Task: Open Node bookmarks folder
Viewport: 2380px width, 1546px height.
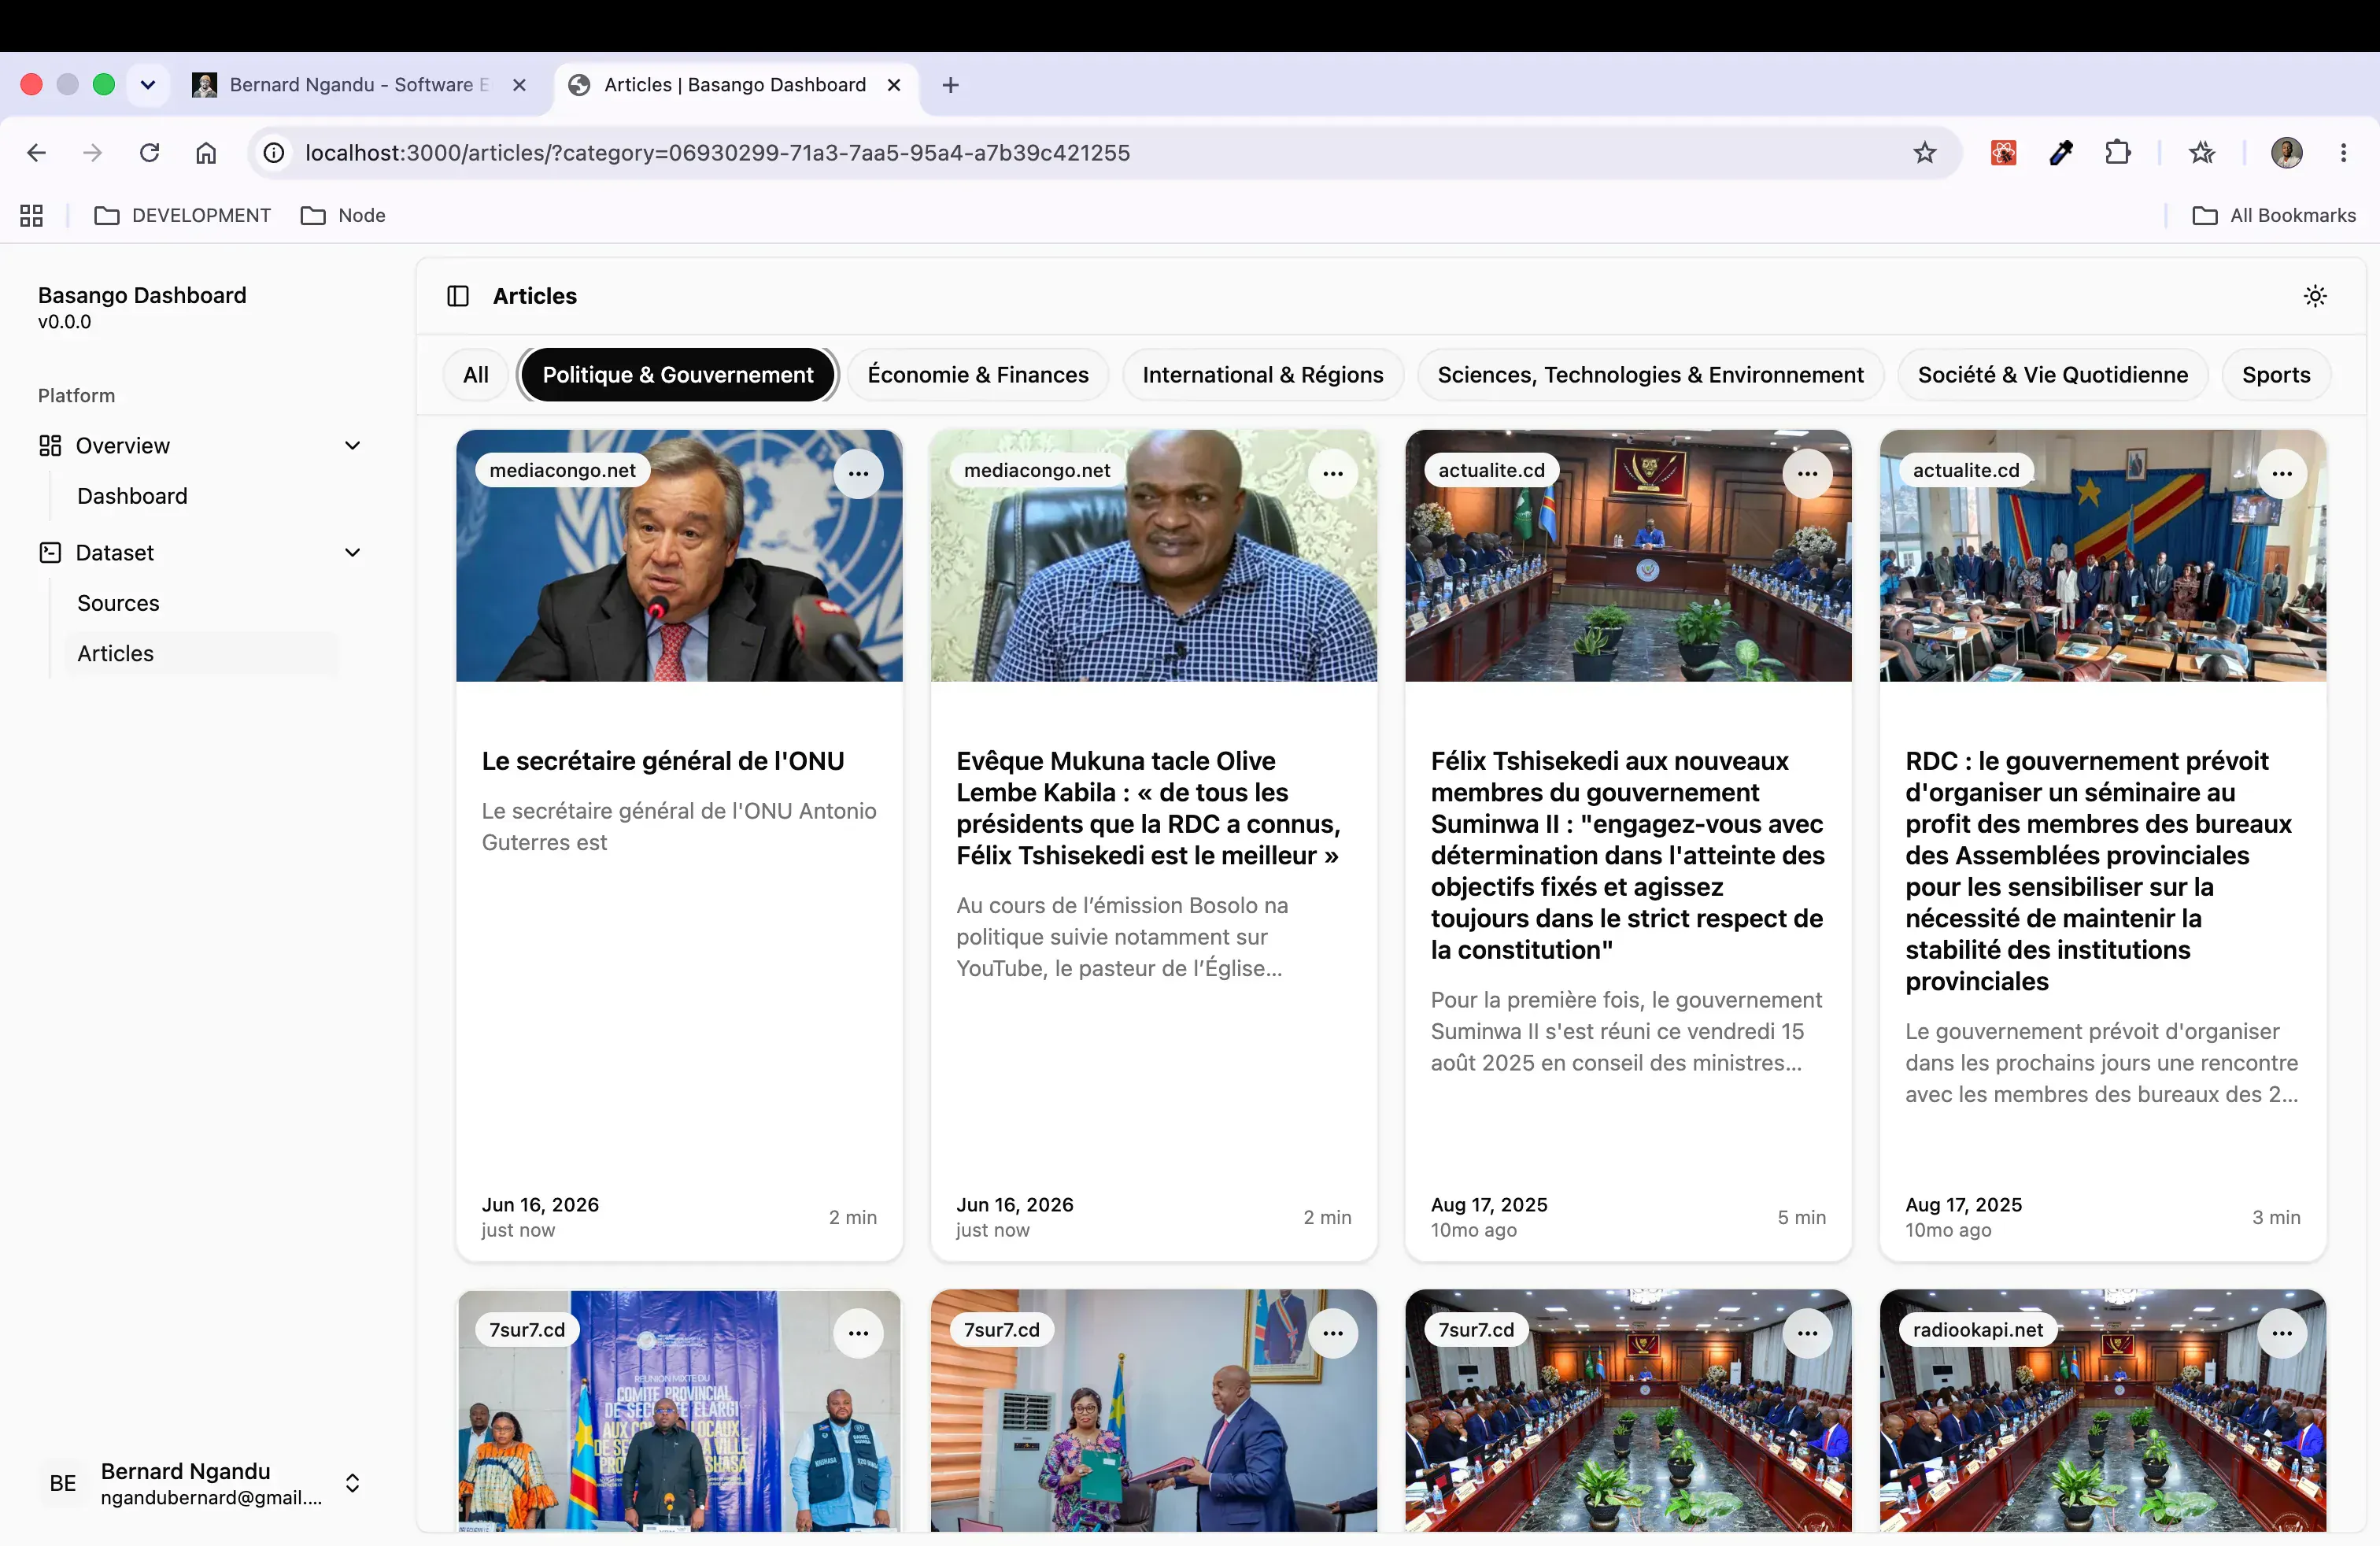Action: tap(343, 216)
